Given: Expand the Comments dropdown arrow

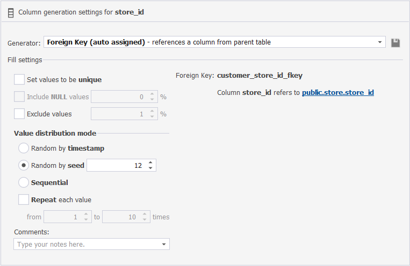Looking at the screenshot, I should pyautogui.click(x=164, y=245).
